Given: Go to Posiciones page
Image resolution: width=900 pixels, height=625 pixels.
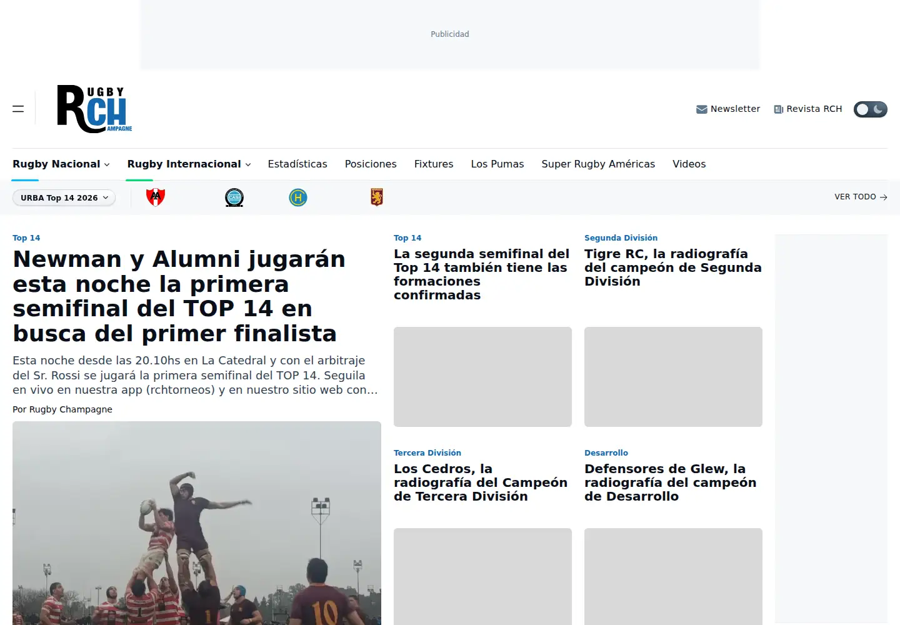Looking at the screenshot, I should point(371,164).
